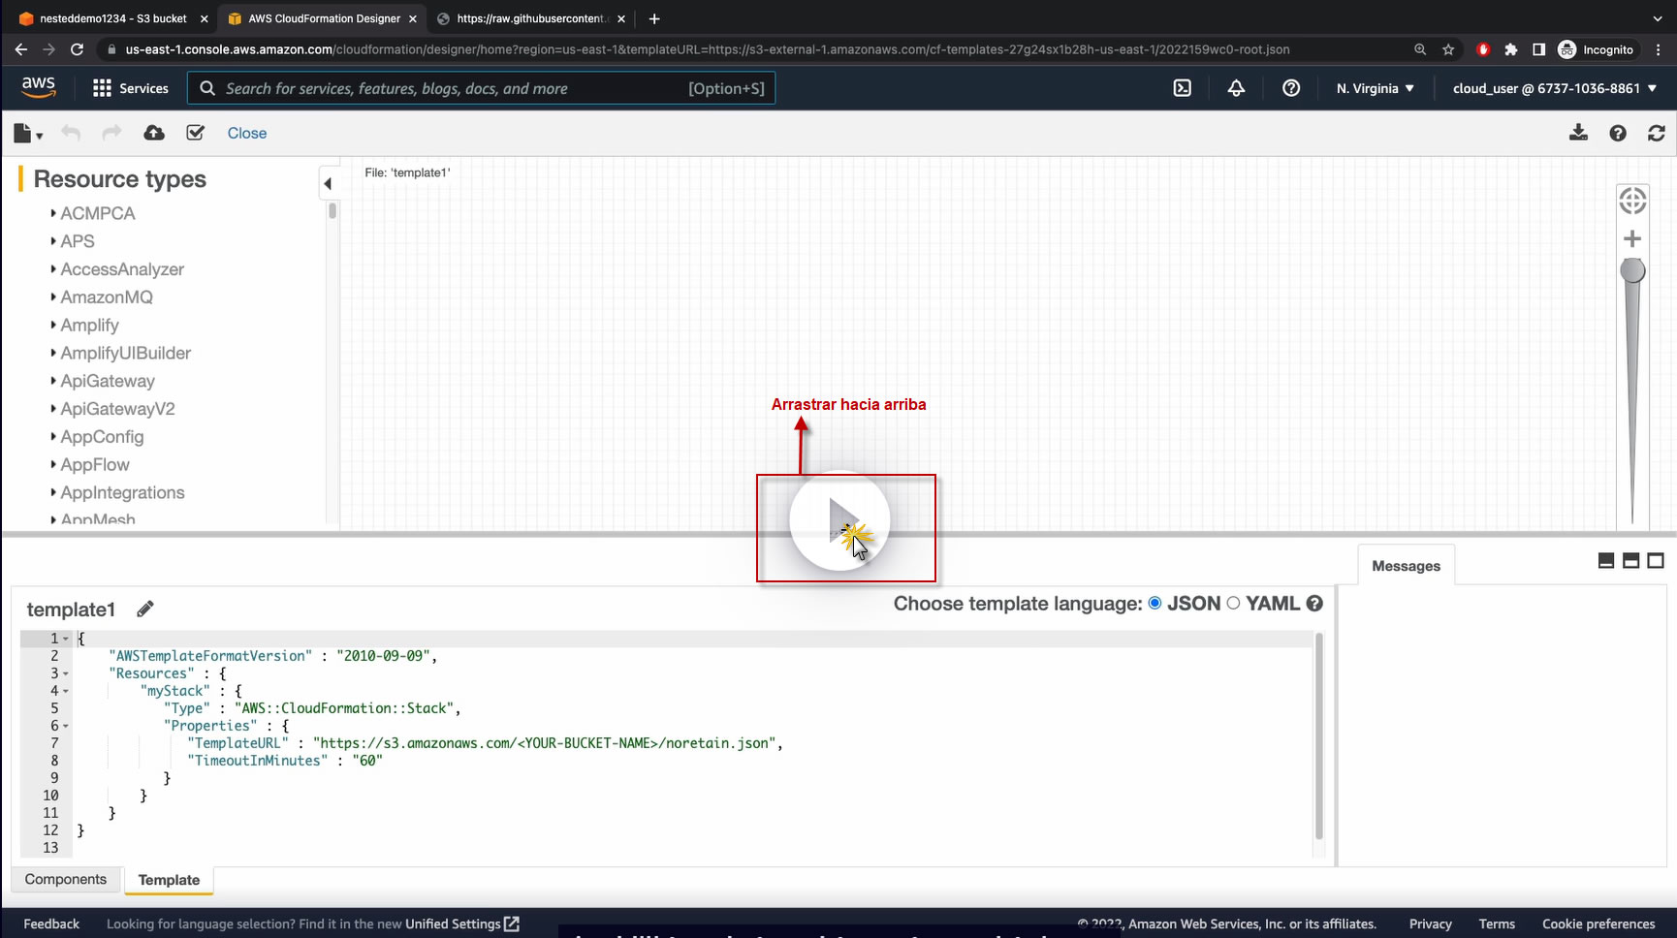
Task: Open the File menu document icon
Action: pos(27,133)
